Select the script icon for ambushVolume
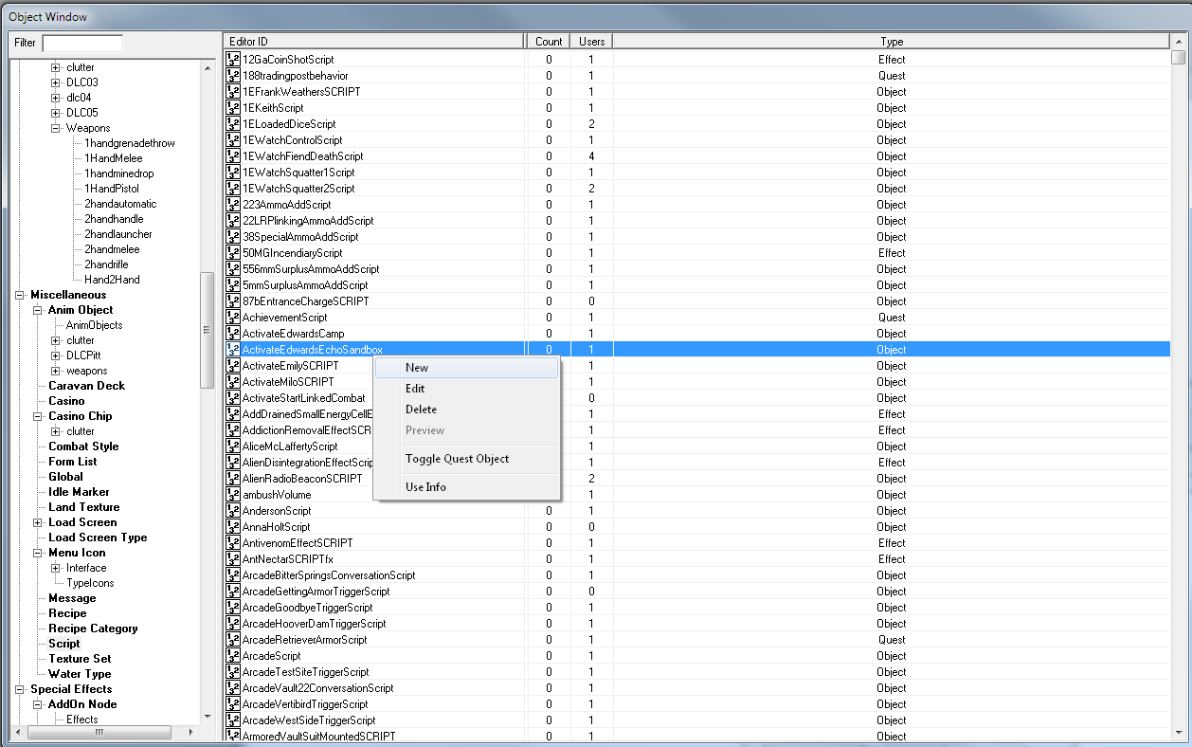Viewport: 1192px width, 747px height. click(x=232, y=494)
